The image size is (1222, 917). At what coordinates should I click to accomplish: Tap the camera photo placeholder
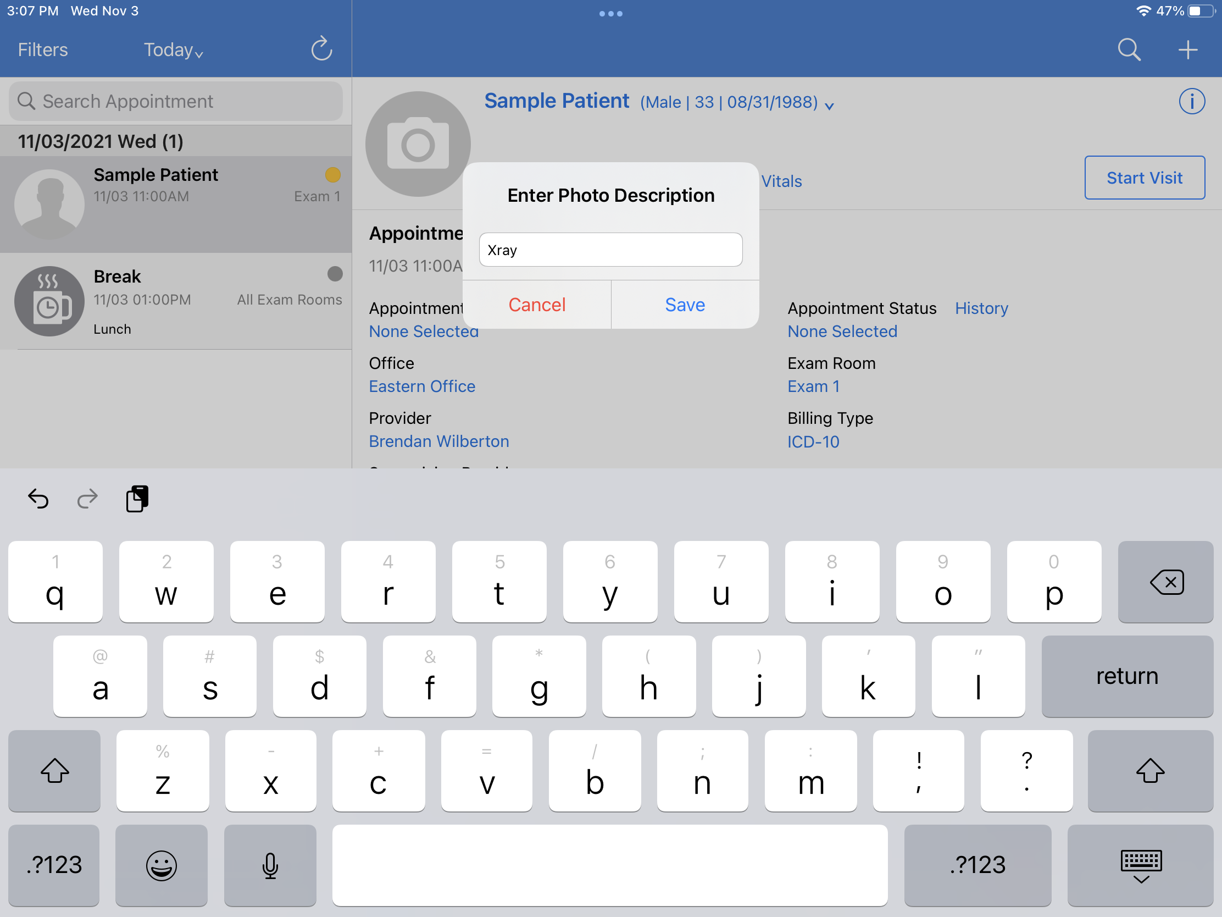[x=418, y=144]
